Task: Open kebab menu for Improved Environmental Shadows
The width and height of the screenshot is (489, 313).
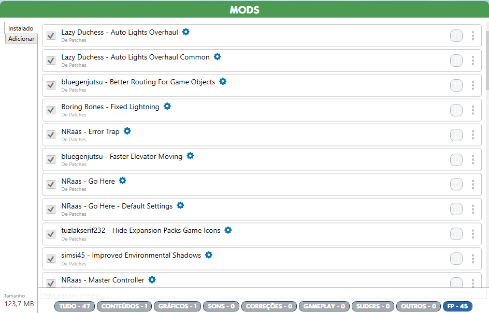Action: pos(472,259)
